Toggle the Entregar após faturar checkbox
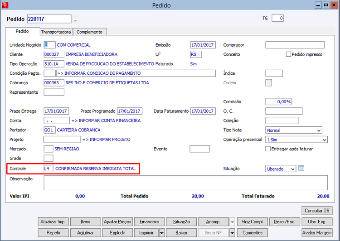 268,149
